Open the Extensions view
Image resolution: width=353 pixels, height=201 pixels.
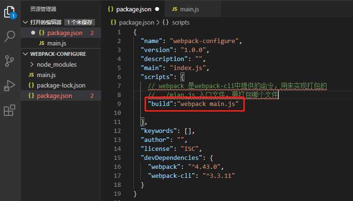pos(9,110)
